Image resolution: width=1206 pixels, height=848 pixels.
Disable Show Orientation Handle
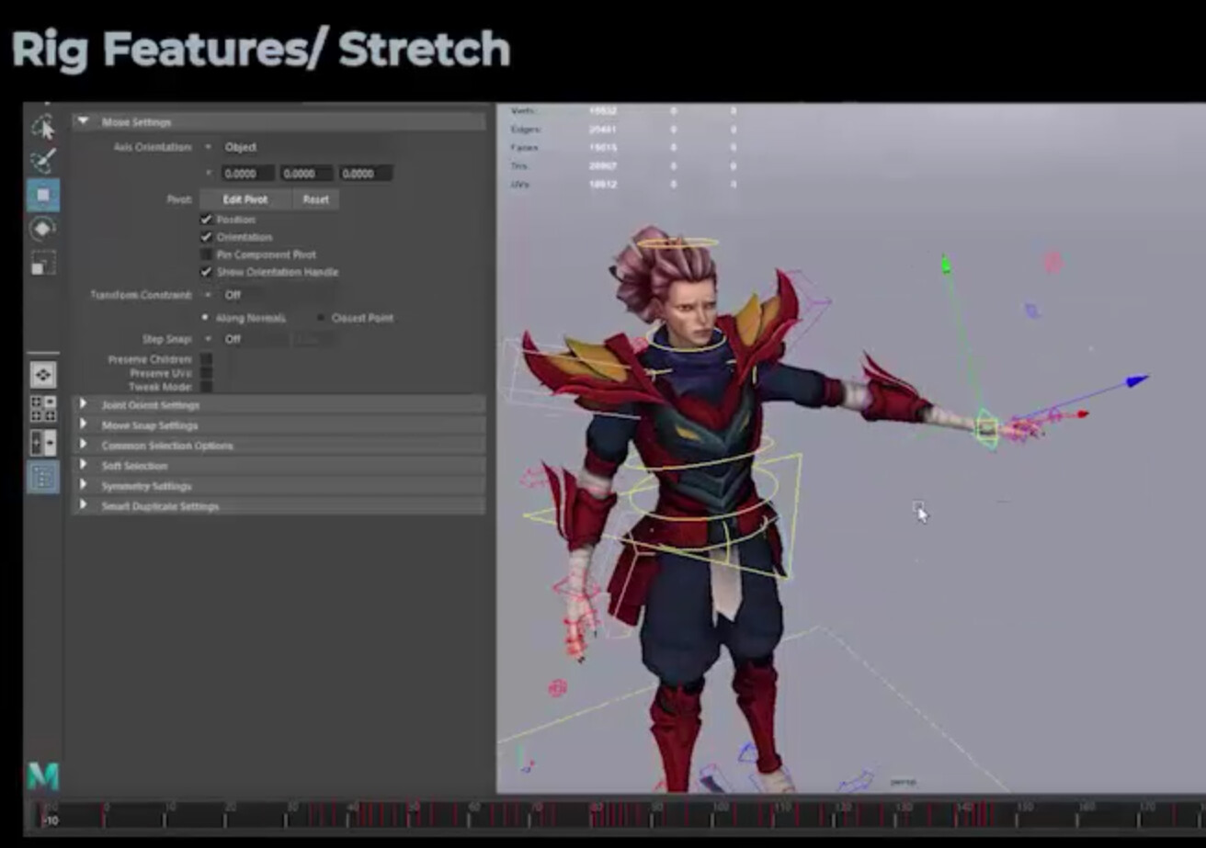pyautogui.click(x=206, y=272)
